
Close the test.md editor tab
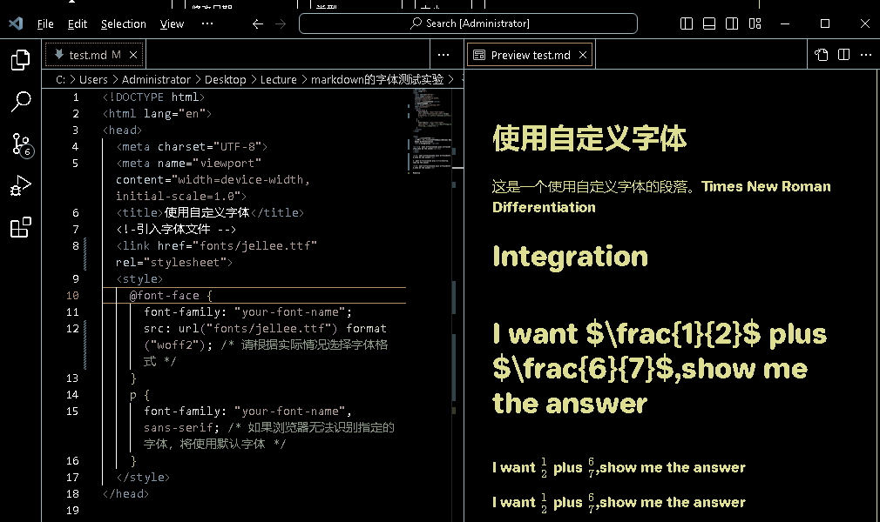(133, 55)
